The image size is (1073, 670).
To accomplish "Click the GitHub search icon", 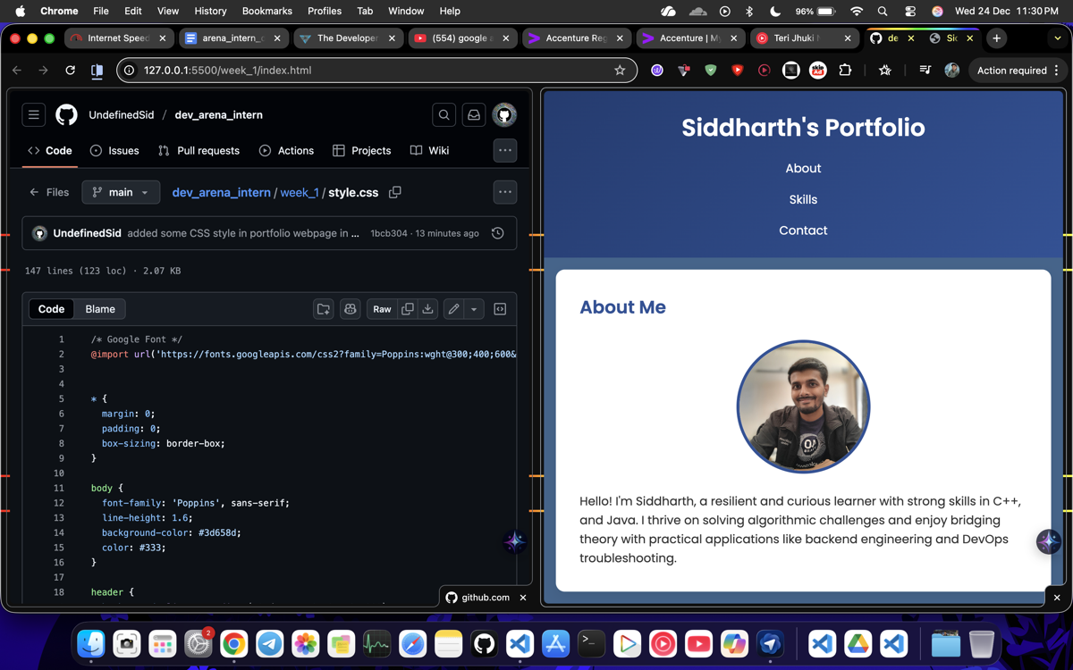I will pos(444,115).
